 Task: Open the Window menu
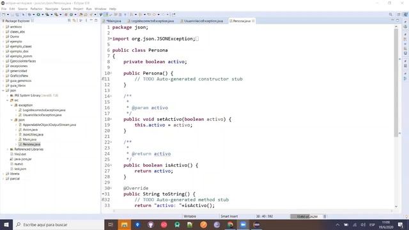(100, 9)
